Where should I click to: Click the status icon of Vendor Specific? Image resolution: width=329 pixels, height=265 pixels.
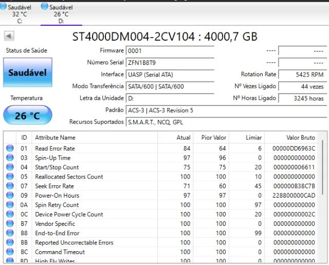[10, 224]
